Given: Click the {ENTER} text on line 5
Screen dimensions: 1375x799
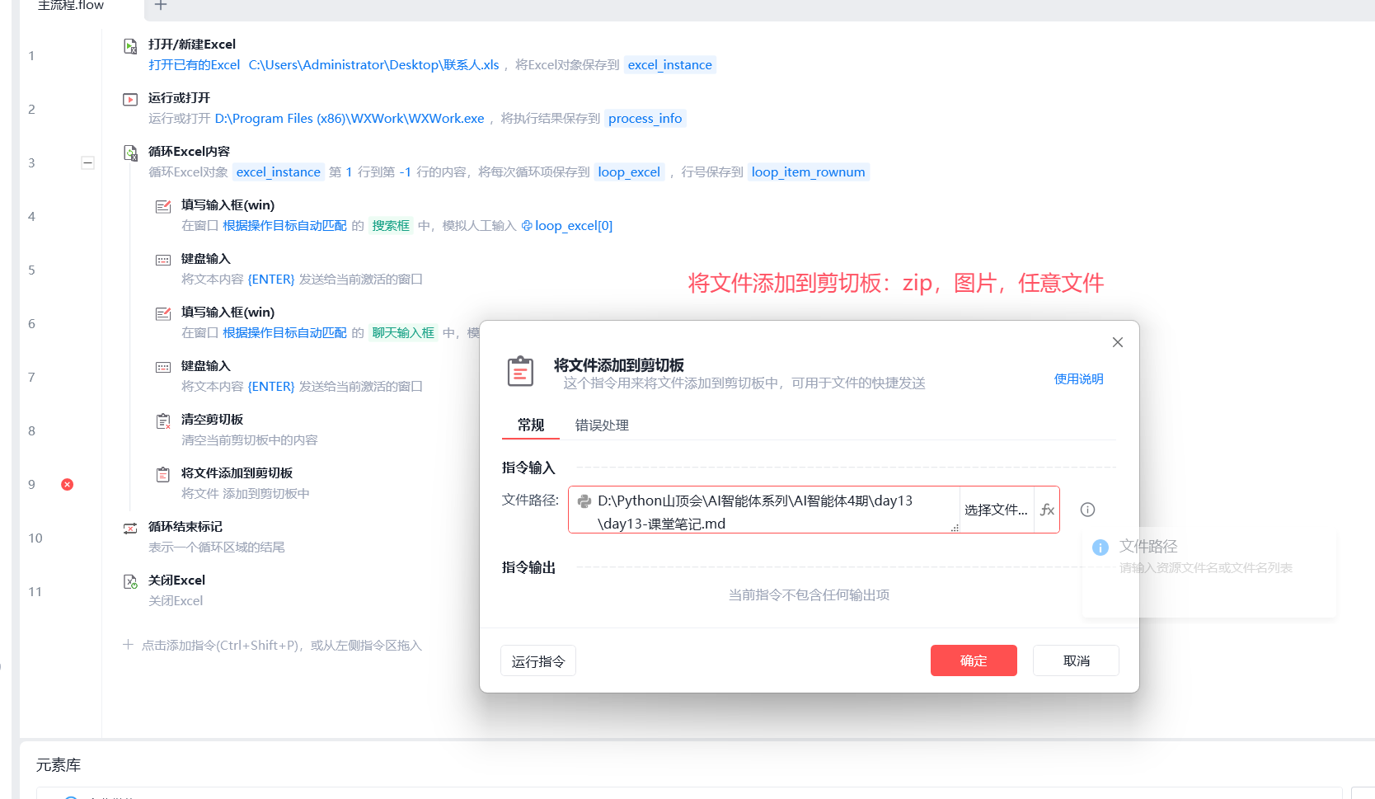Looking at the screenshot, I should 271,280.
